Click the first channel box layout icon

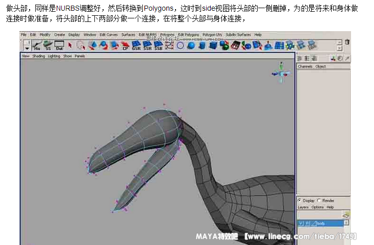pos(299,58)
